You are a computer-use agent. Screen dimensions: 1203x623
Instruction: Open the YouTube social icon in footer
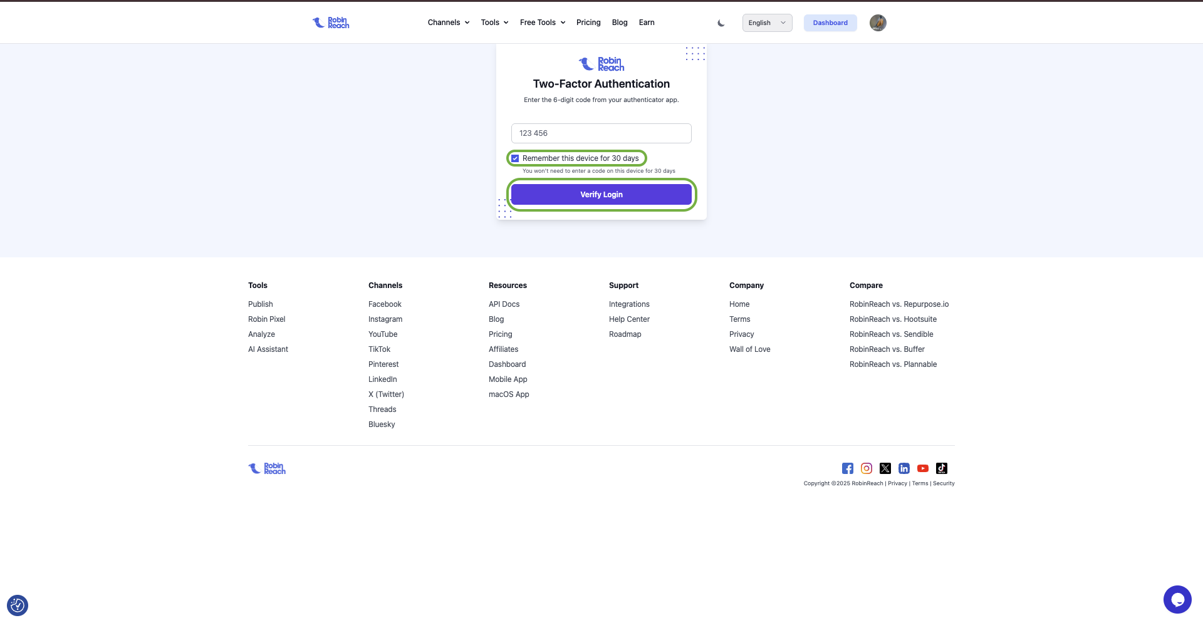click(x=923, y=468)
